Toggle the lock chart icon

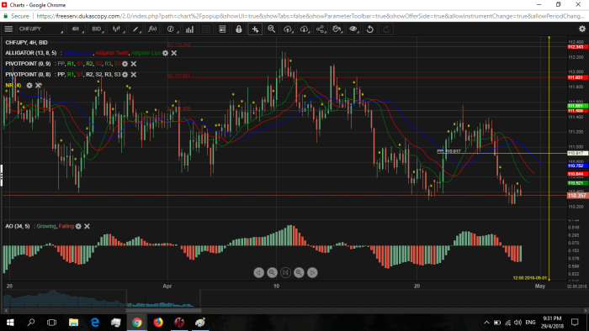coord(238,29)
